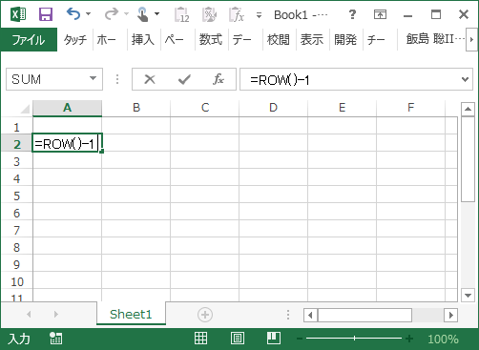
Task: Expand the Name Box dropdown arrow
Action: coord(94,78)
